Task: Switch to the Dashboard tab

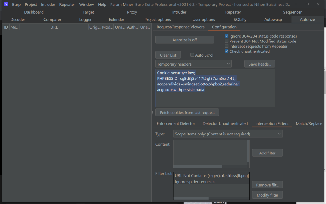Action: click(34, 12)
